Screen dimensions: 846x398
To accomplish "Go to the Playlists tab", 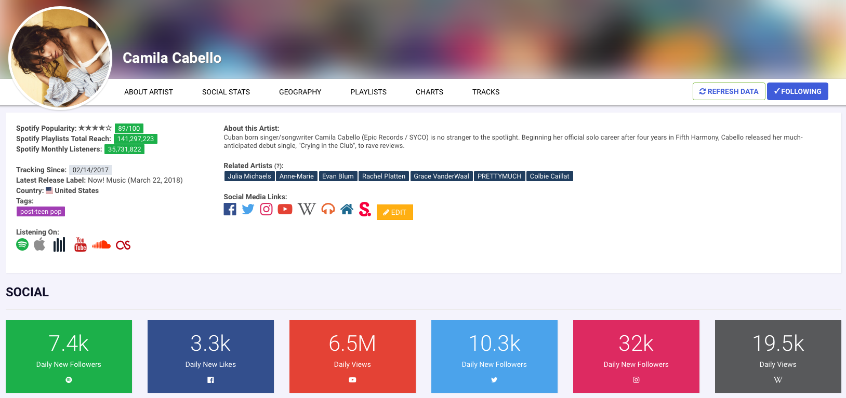I will (x=368, y=92).
